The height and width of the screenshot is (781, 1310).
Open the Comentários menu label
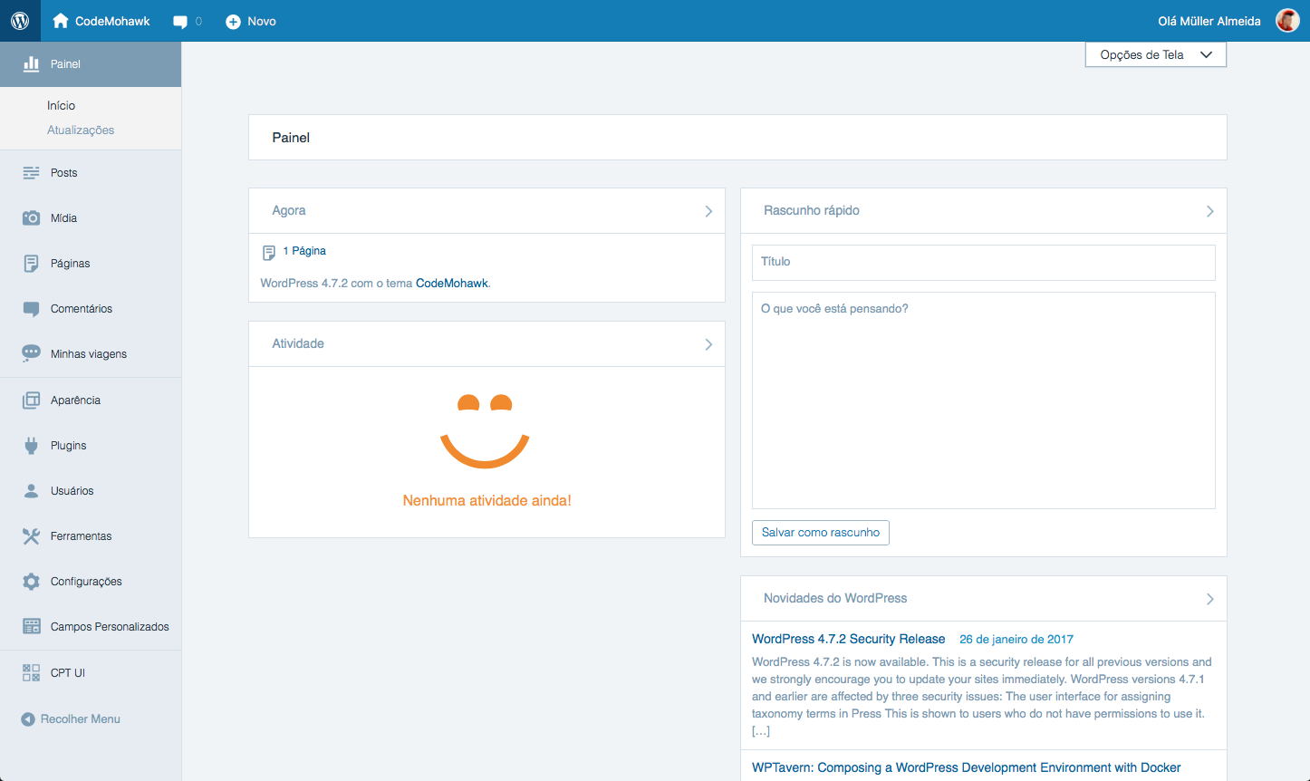pos(82,309)
